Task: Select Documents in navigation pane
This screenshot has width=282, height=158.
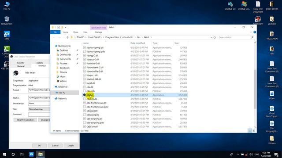Action: click(x=65, y=59)
